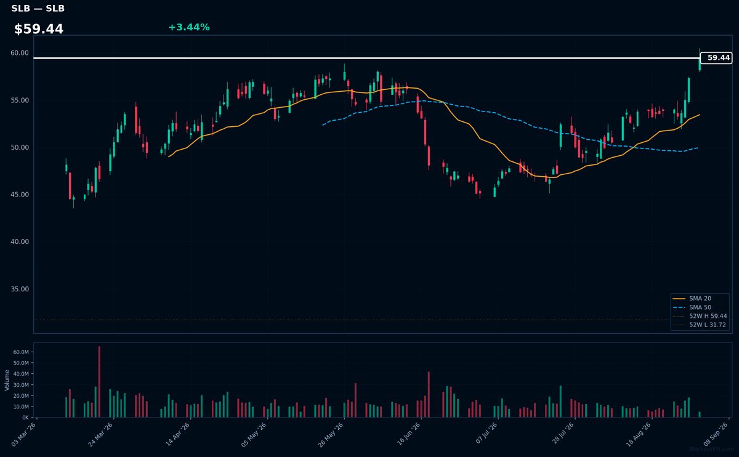Click the 50.0M volume axis label
This screenshot has height=457, width=739.
point(21,363)
